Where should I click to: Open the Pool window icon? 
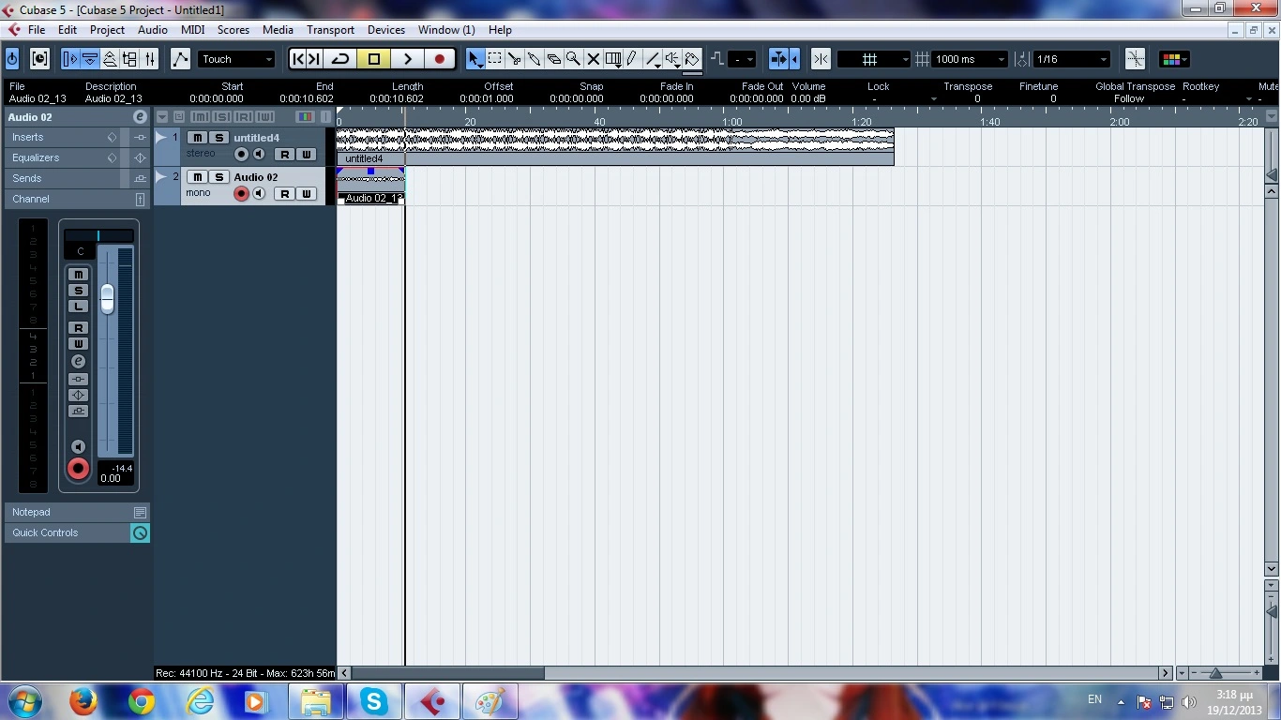(x=129, y=59)
